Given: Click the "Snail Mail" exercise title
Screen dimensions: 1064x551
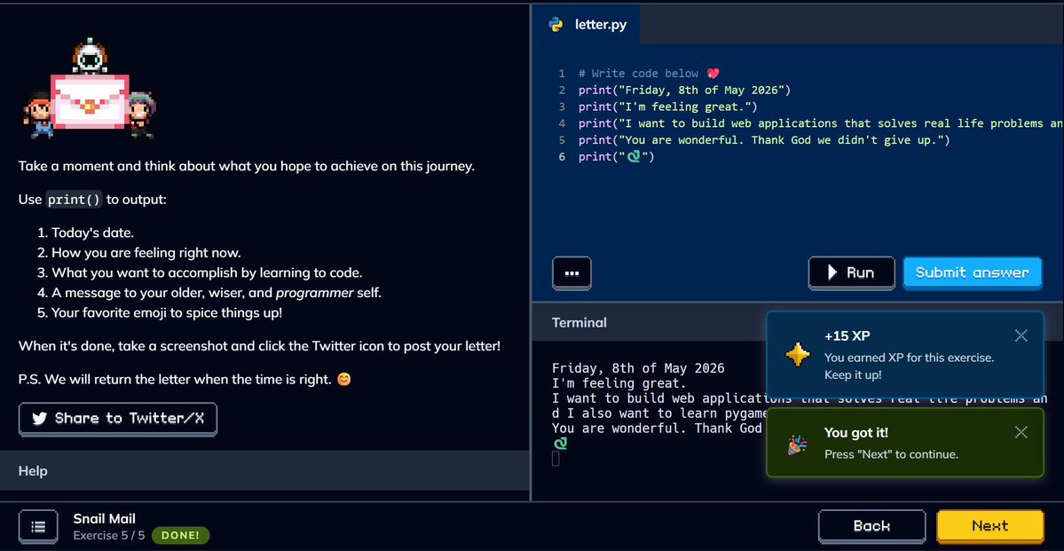Looking at the screenshot, I should (x=105, y=519).
